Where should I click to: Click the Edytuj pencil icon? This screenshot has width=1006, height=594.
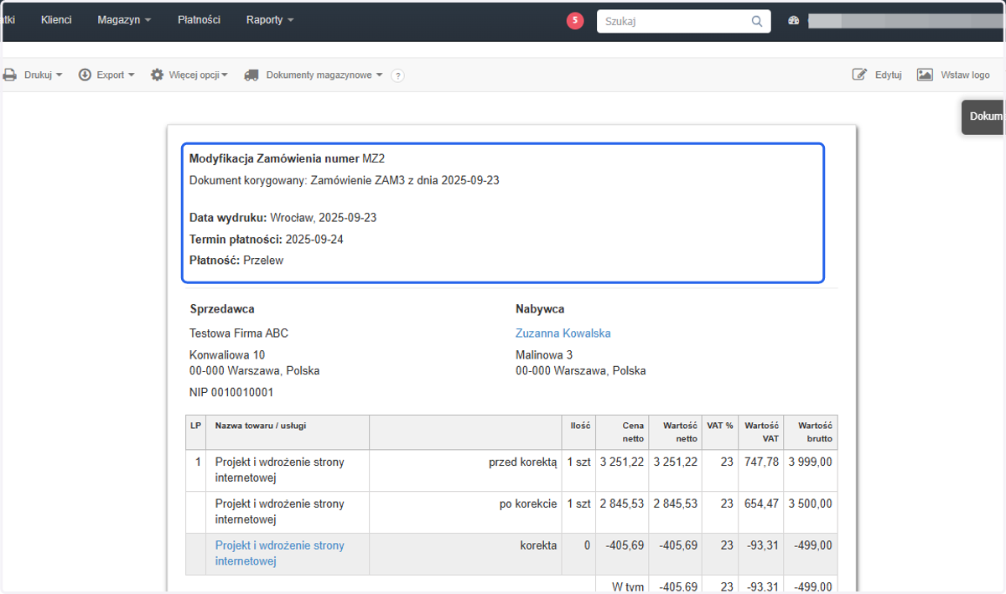click(x=859, y=75)
